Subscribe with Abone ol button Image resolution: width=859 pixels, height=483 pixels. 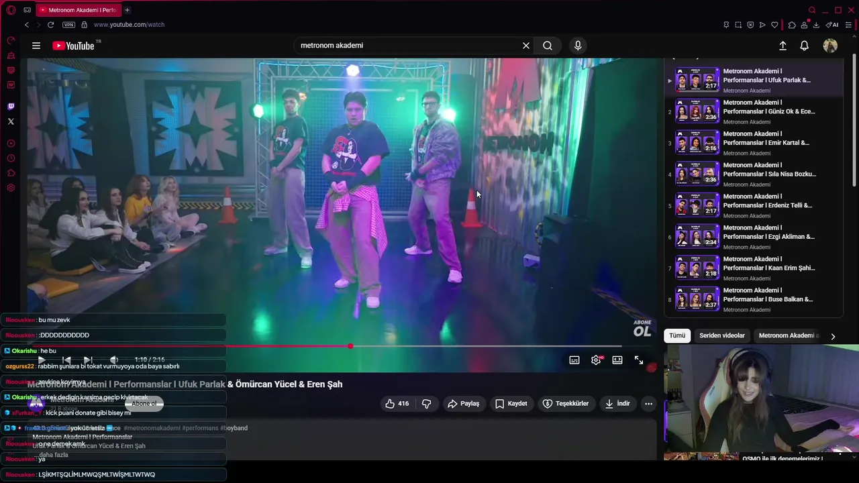click(x=144, y=404)
